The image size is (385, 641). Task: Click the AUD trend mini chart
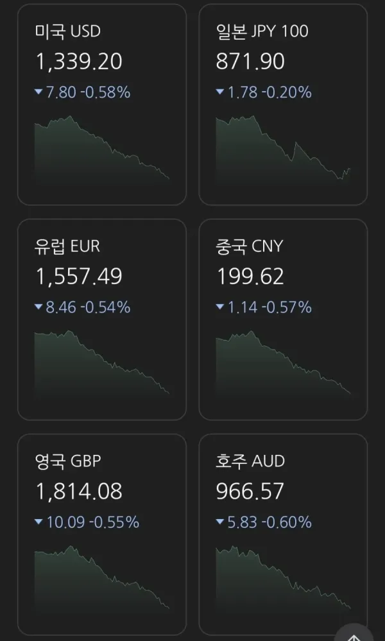tap(283, 580)
